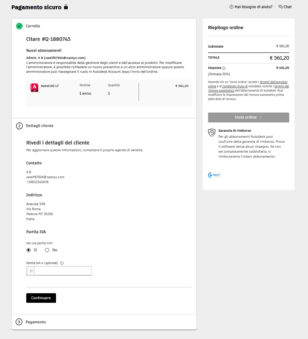Expand the Pagamento section

(35, 322)
